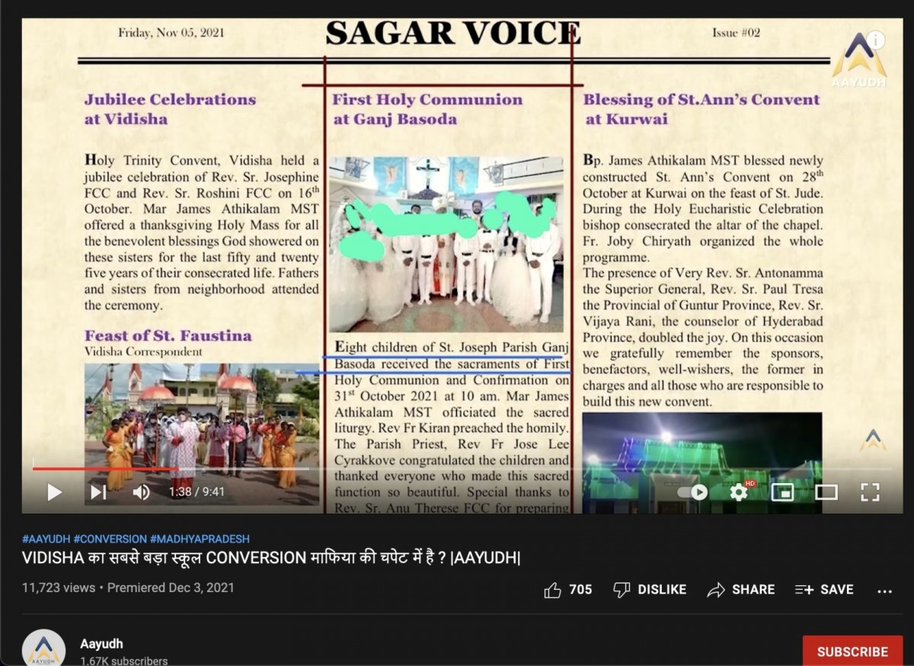This screenshot has height=666, width=914.
Task: Click the Dislike button
Action: pyautogui.click(x=650, y=590)
